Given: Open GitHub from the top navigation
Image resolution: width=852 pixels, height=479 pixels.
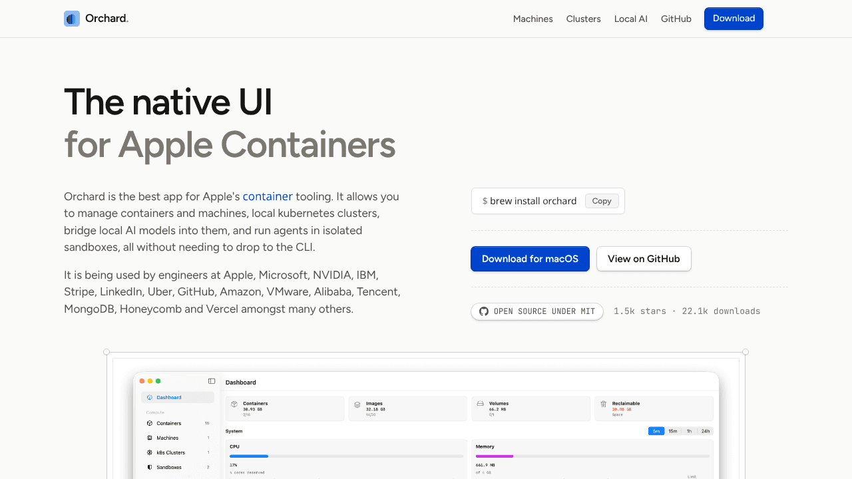Looking at the screenshot, I should point(676,19).
